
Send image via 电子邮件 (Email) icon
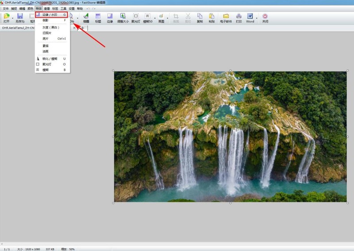click(226, 17)
